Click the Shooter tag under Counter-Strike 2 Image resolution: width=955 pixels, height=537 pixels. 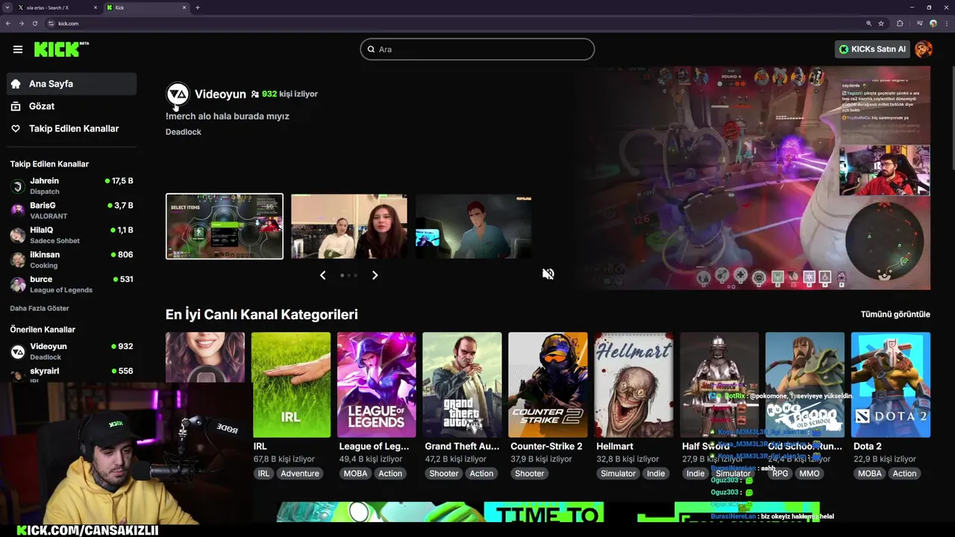click(530, 474)
